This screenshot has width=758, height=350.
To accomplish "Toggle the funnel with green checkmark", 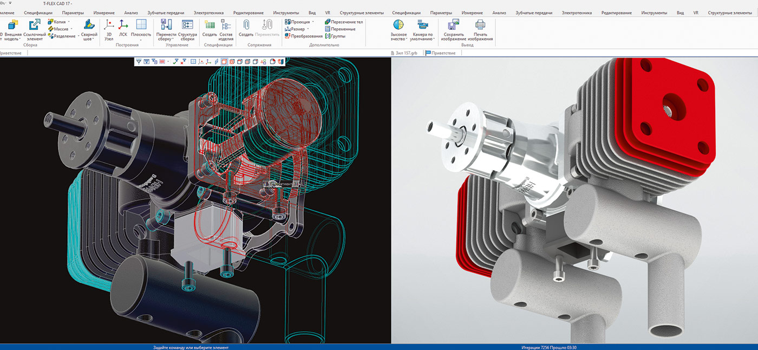I will [175, 62].
